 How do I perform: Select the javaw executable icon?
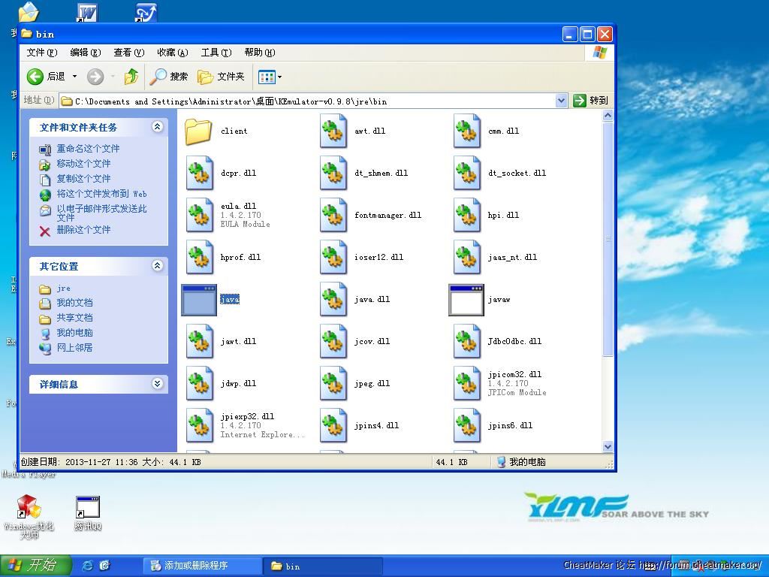point(466,300)
